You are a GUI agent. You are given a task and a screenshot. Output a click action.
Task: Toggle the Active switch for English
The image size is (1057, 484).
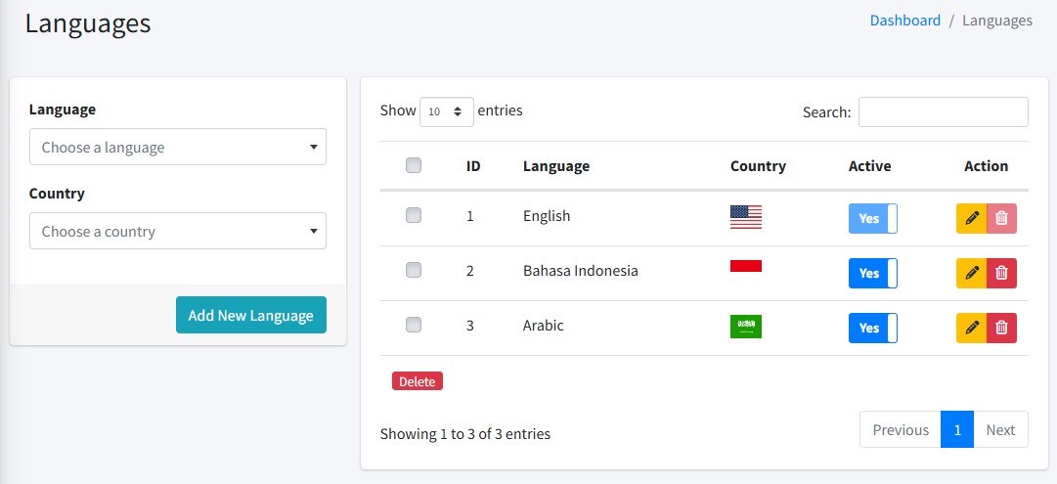pos(873,218)
